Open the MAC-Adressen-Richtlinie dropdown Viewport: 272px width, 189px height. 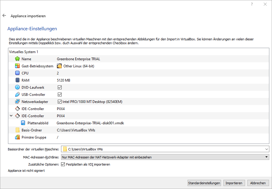click(x=165, y=157)
